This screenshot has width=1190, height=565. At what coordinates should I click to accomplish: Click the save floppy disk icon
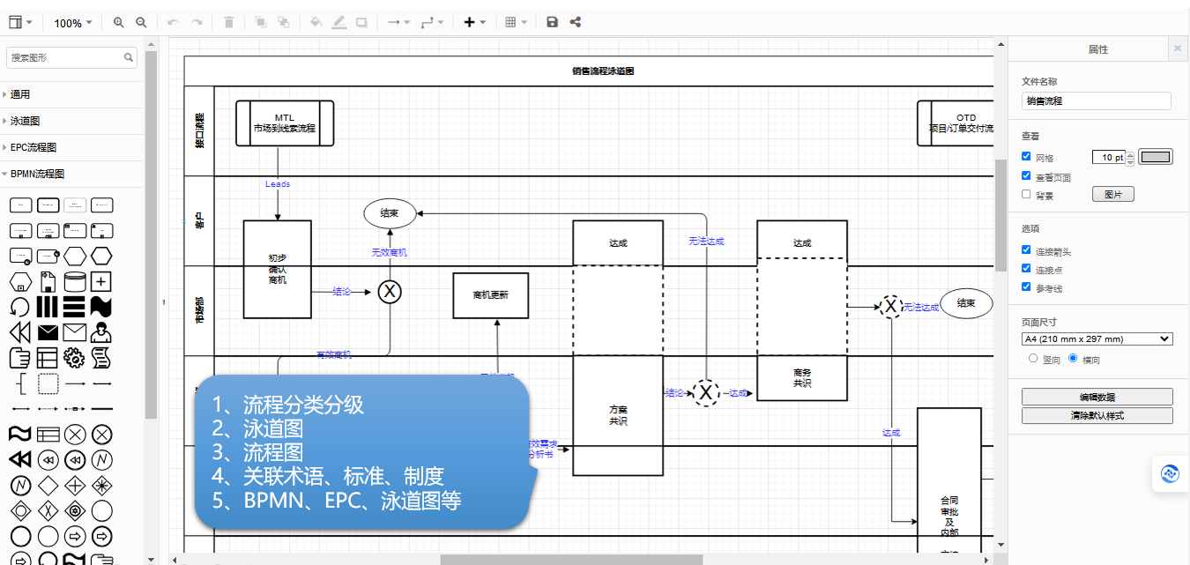tap(553, 23)
